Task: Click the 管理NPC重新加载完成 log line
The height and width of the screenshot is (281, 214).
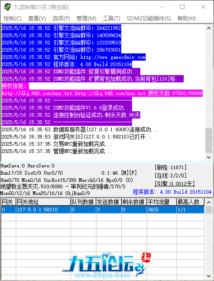Action: [x=57, y=152]
